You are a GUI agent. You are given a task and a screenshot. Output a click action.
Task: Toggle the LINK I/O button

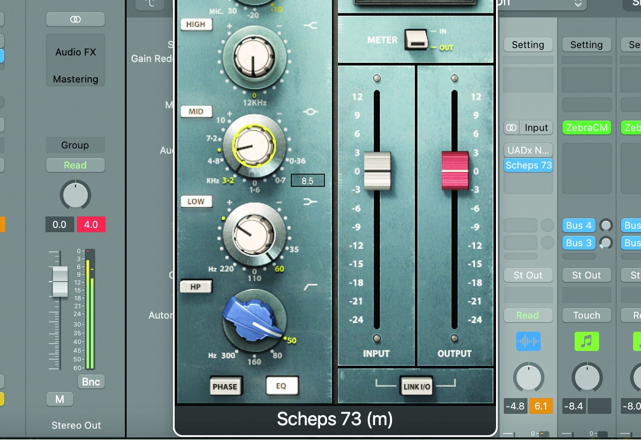point(417,386)
